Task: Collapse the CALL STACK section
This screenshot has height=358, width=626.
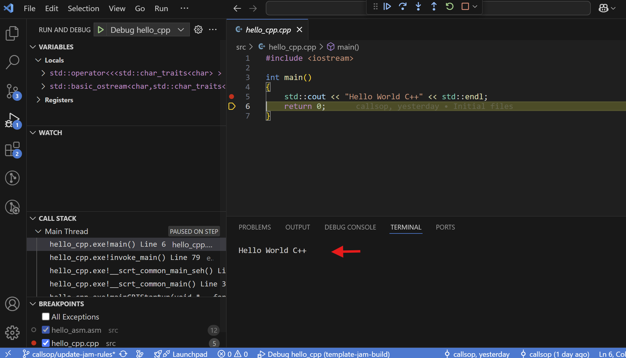Action: [x=33, y=218]
